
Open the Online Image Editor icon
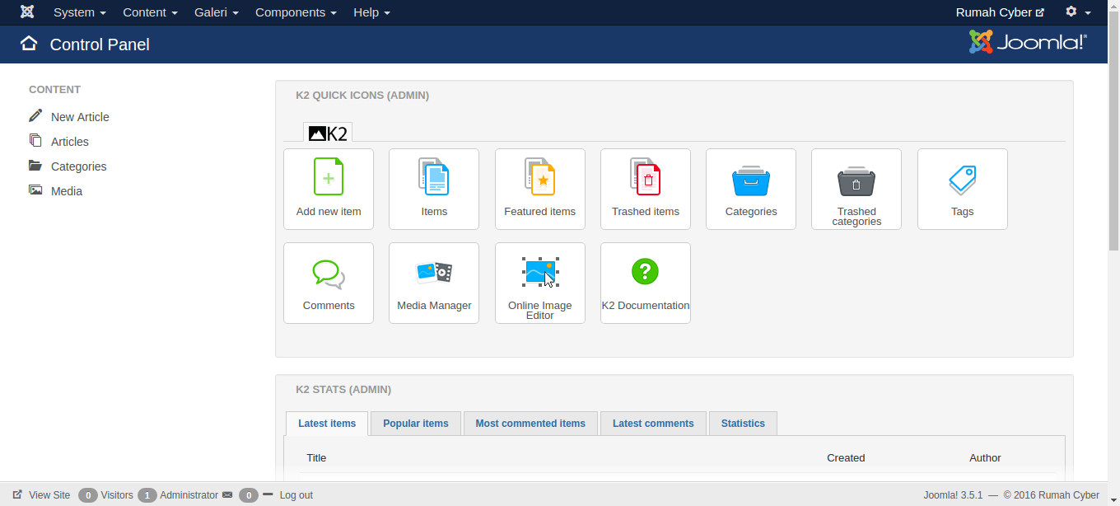click(x=540, y=272)
